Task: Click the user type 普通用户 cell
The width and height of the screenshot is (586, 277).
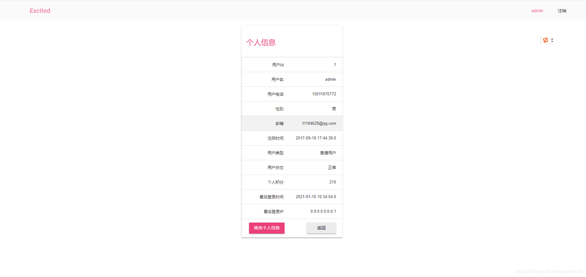Action: (327, 153)
